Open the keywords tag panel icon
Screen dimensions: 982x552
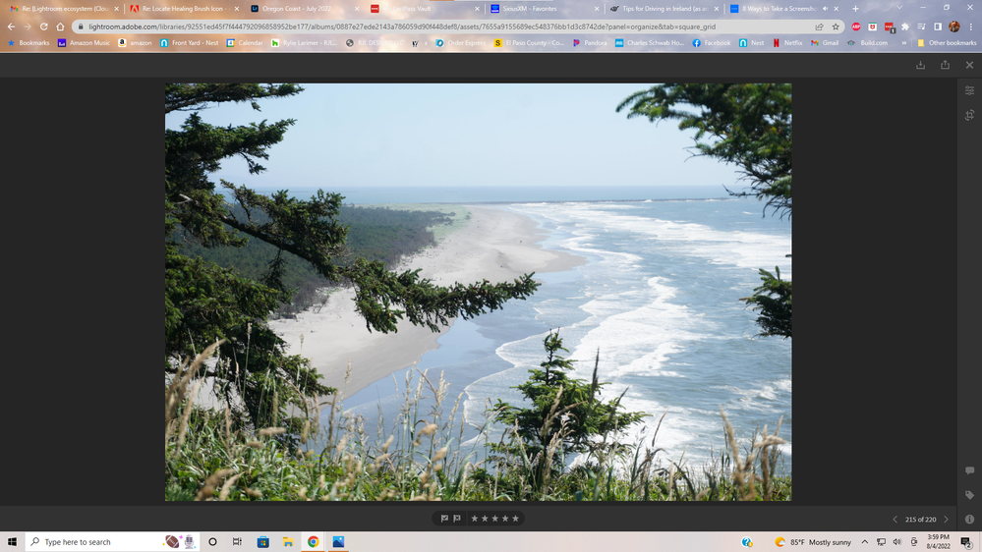(969, 495)
